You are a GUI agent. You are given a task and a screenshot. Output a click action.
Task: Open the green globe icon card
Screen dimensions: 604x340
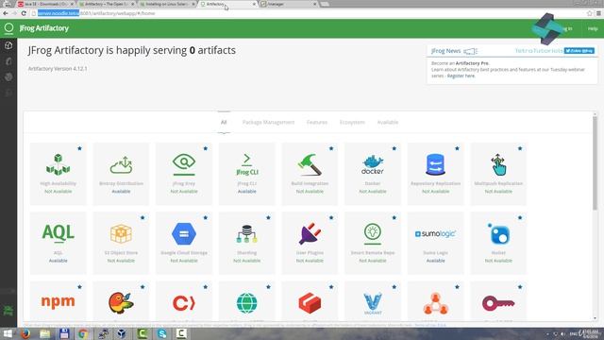click(247, 302)
